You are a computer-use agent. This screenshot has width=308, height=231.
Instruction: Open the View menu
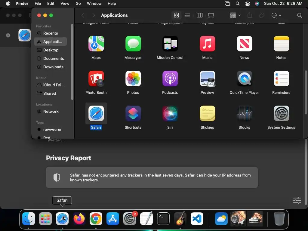pyautogui.click(x=65, y=4)
